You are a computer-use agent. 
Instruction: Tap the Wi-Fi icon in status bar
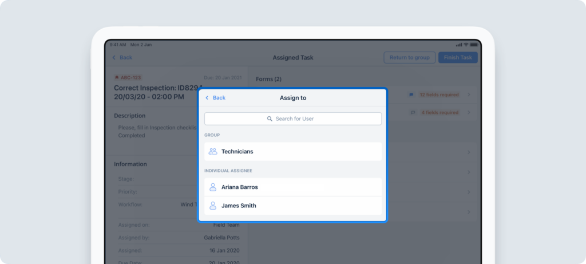pyautogui.click(x=466, y=45)
